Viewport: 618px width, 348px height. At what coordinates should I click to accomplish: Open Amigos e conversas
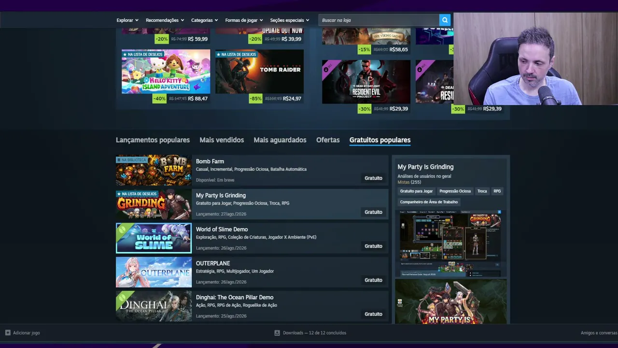click(599, 333)
